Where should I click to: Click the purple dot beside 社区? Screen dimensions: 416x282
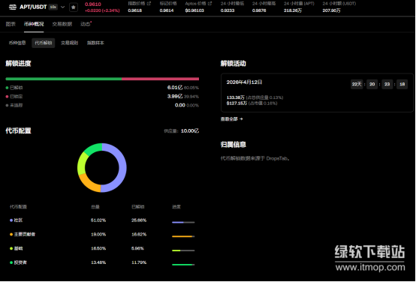pyautogui.click(x=11, y=220)
